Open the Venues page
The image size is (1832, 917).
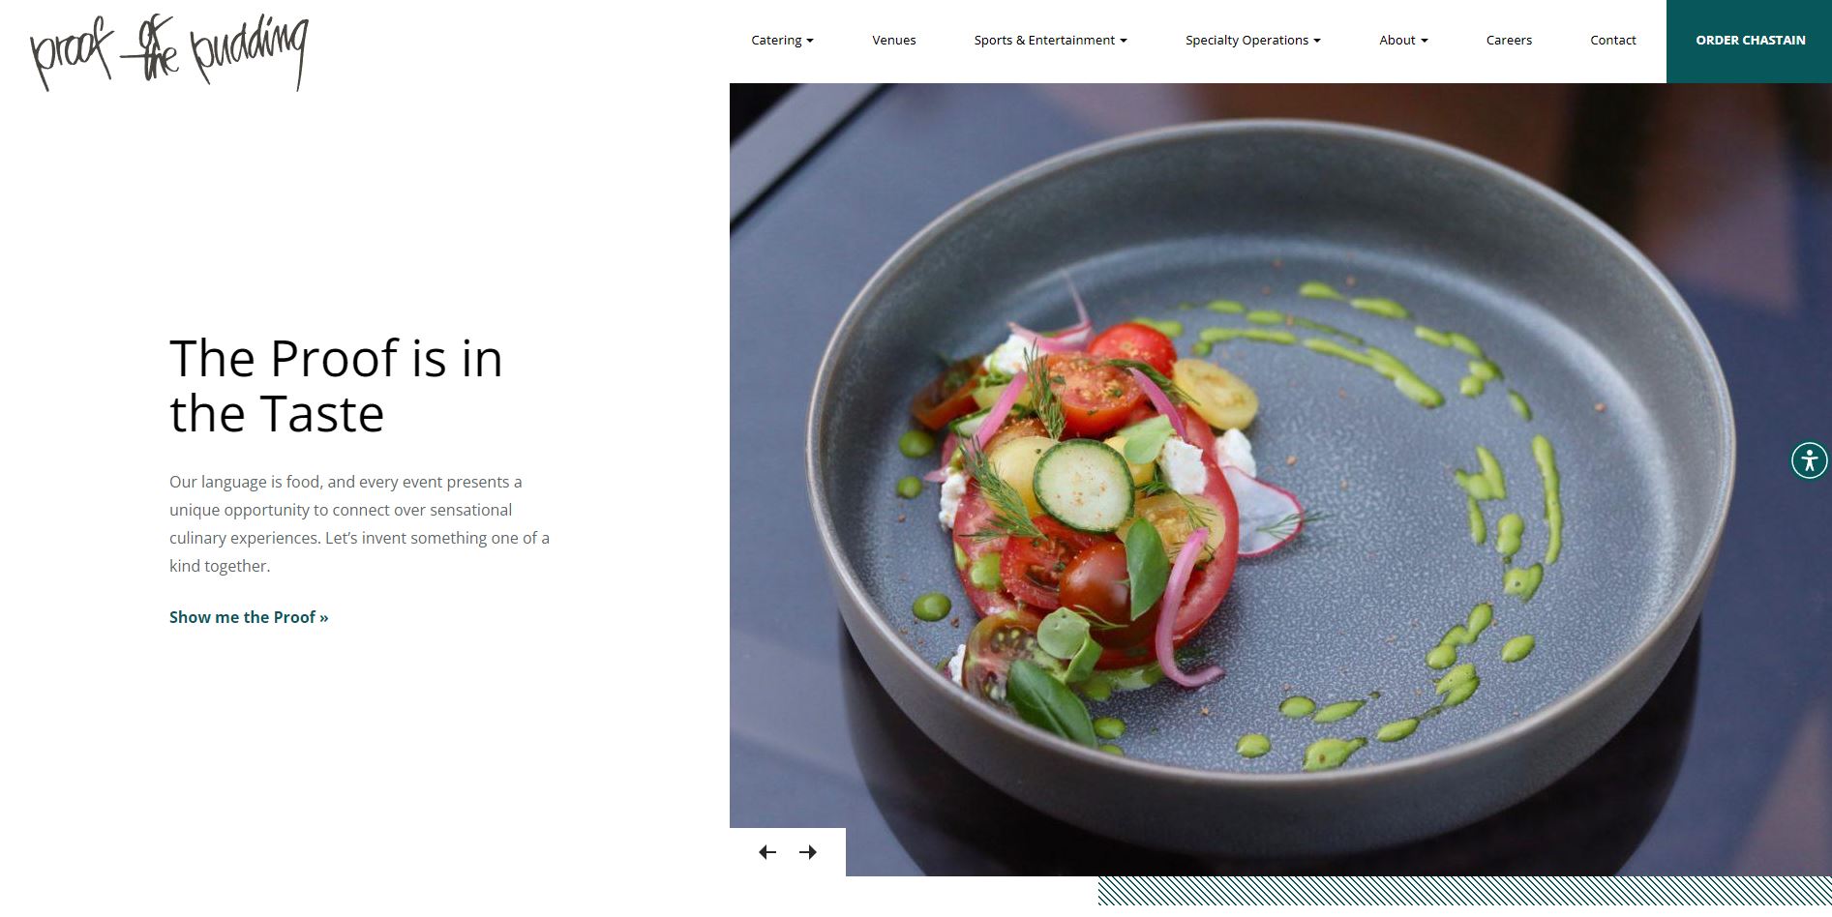[x=893, y=41]
